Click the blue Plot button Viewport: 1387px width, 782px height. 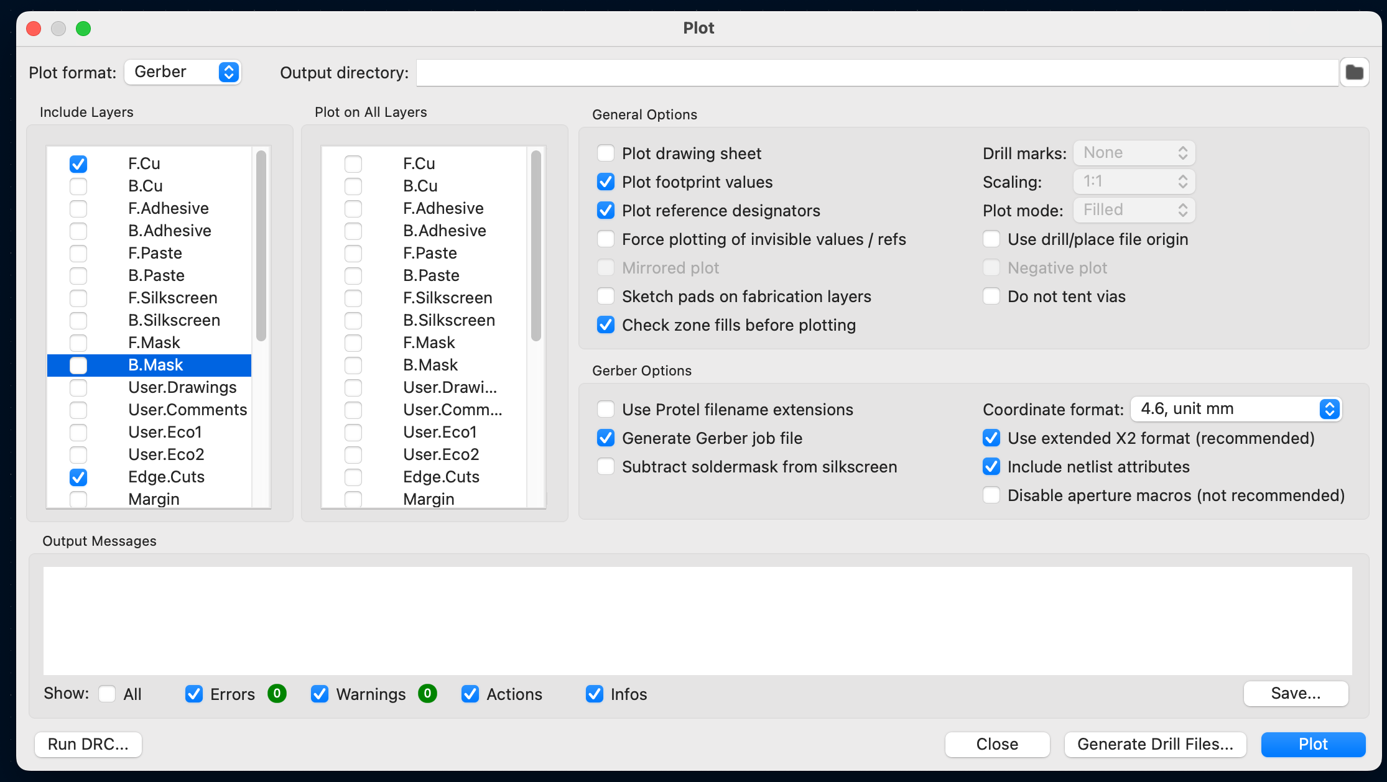tap(1312, 744)
